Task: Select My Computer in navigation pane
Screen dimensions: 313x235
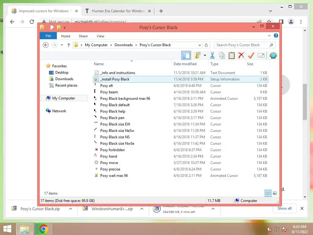Action: coord(64,98)
